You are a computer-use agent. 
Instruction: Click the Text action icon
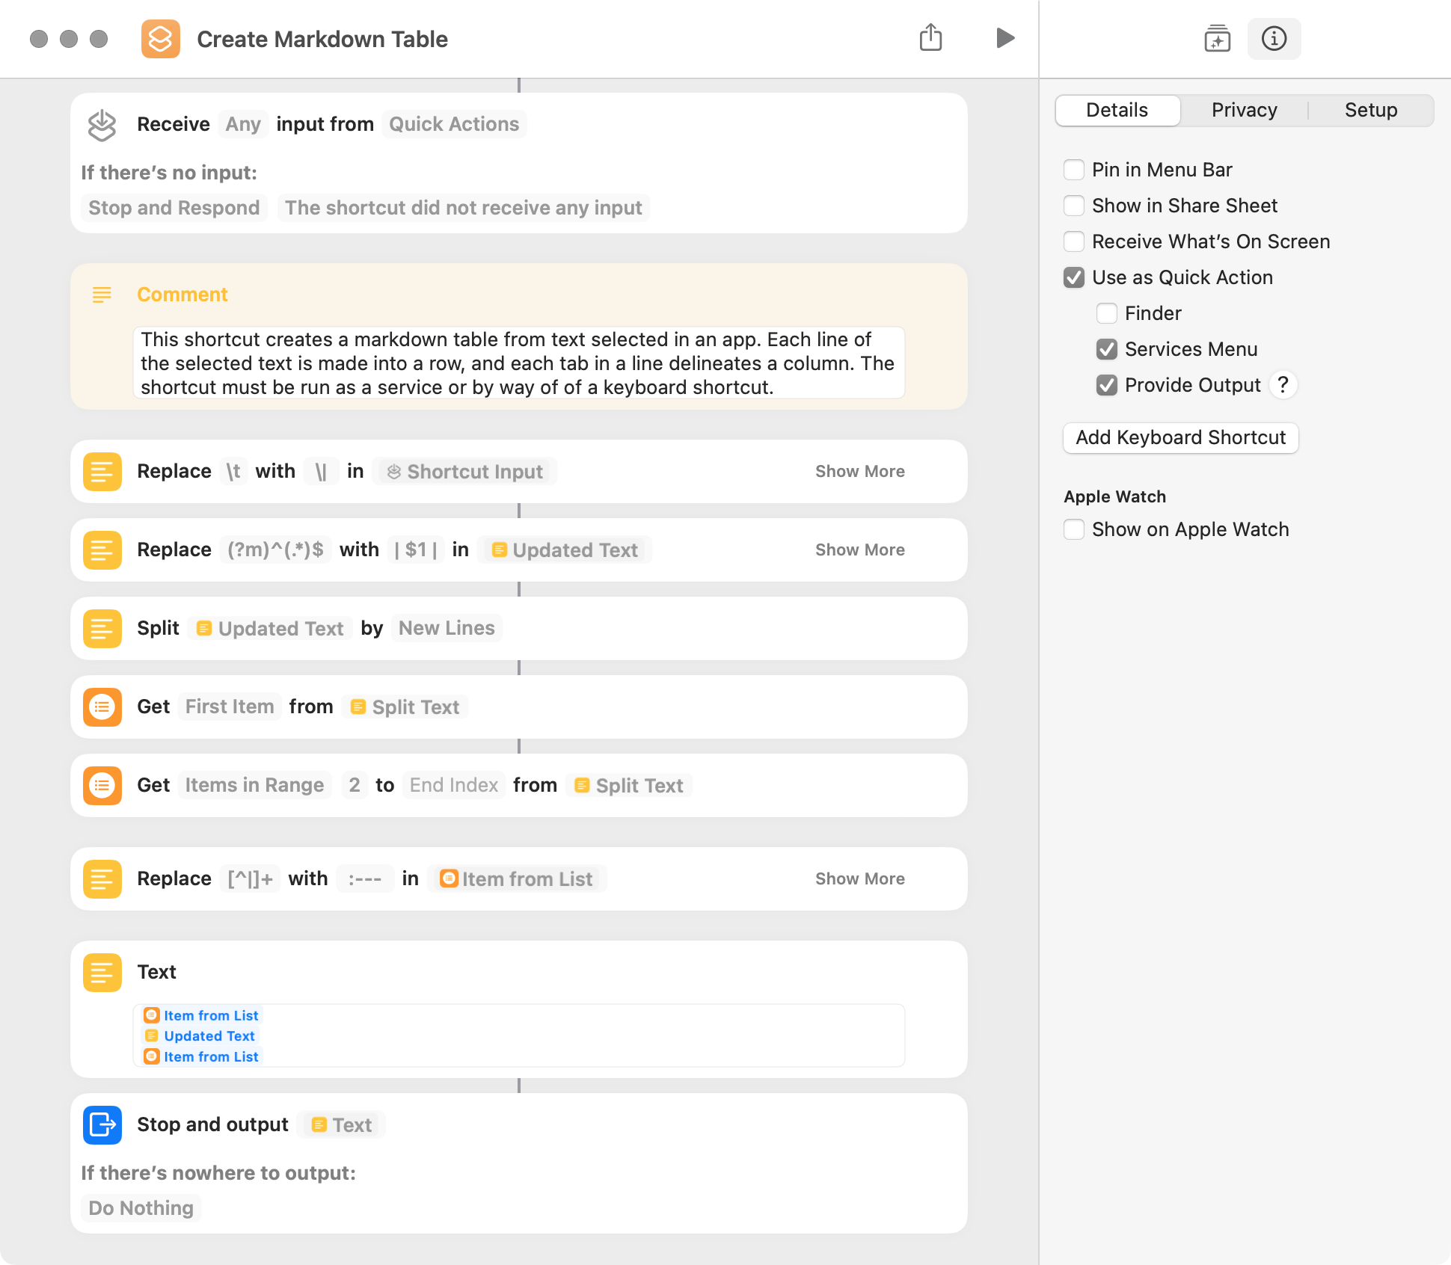coord(102,972)
